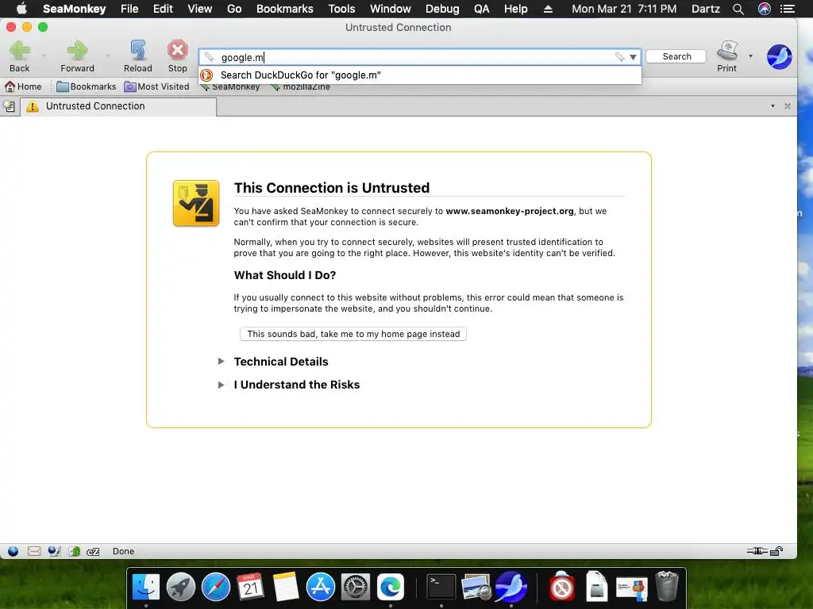Open the Debug menu

442,9
